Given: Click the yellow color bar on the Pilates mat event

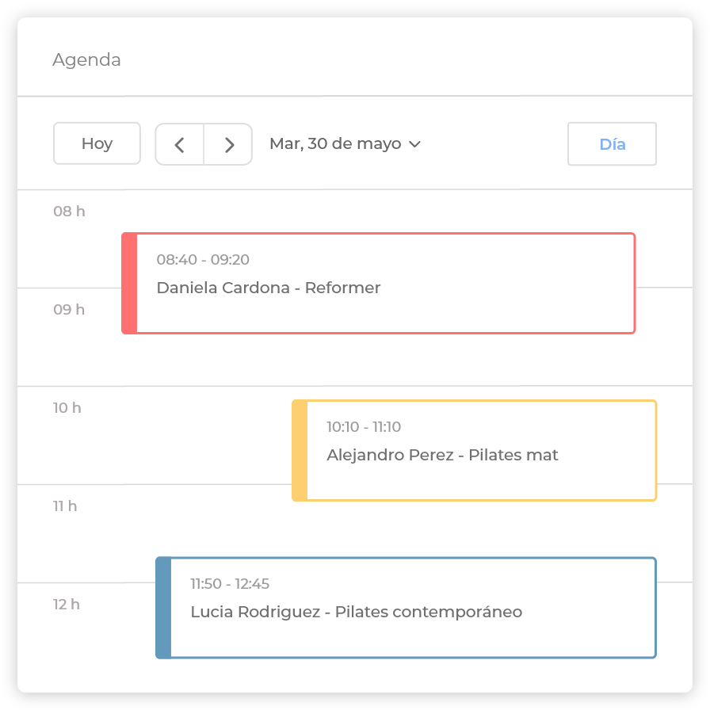Looking at the screenshot, I should [x=300, y=450].
